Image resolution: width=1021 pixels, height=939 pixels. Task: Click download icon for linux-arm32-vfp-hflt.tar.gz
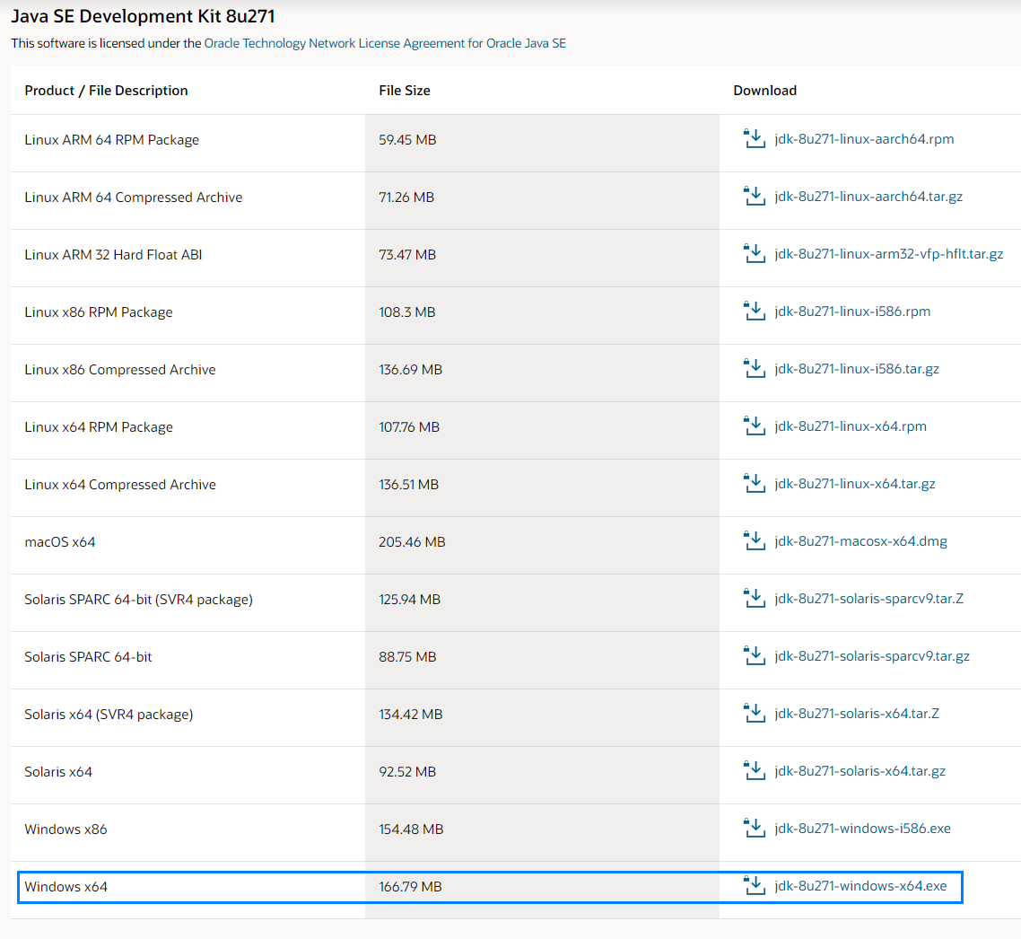point(754,253)
